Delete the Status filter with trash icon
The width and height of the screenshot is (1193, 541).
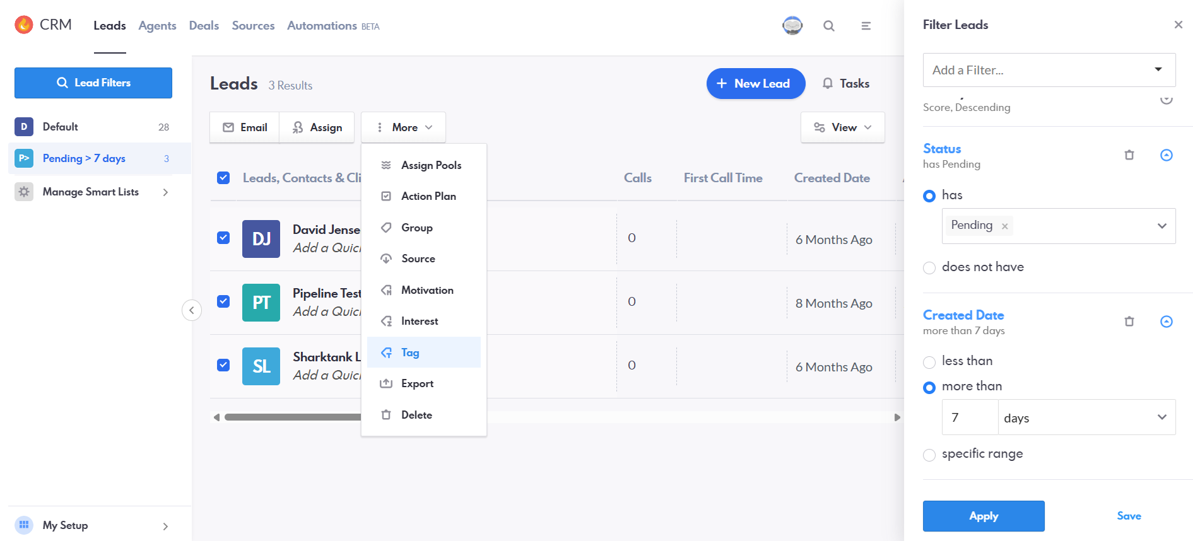(1129, 155)
